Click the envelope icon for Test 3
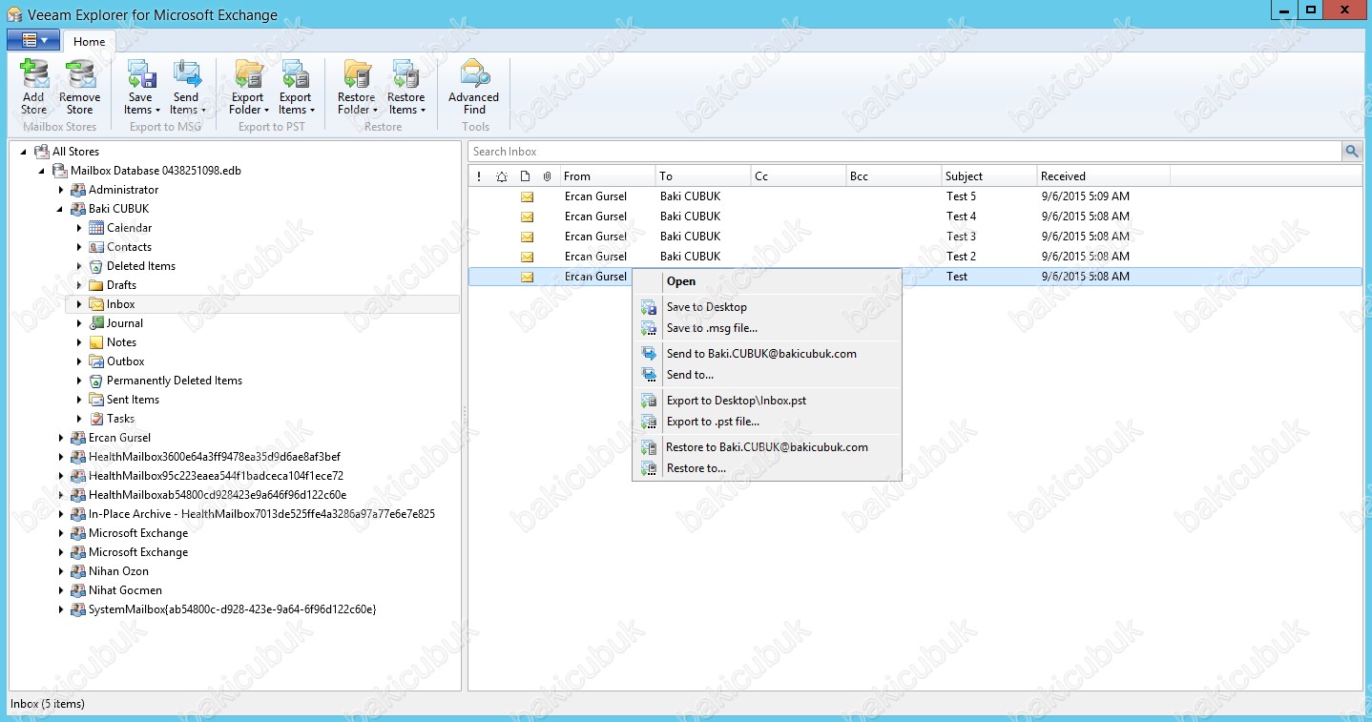The width and height of the screenshot is (1372, 722). point(527,237)
